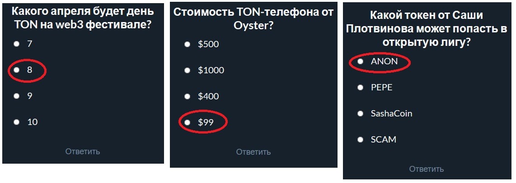Viewport: 516px width, 183px height.
Task: Pick 9 as the TON day date
Action: click(x=17, y=96)
